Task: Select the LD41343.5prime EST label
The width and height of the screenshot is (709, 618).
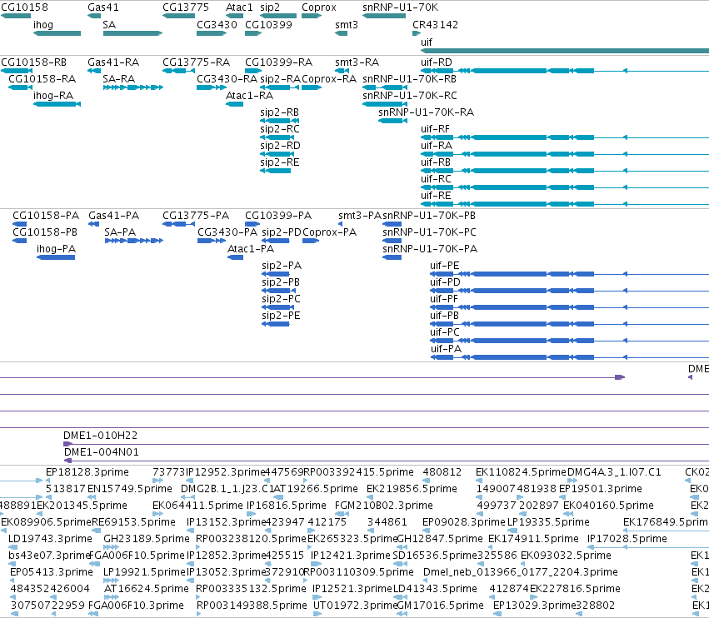Action: click(x=435, y=589)
